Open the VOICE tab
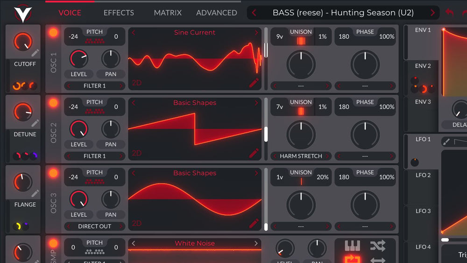The height and width of the screenshot is (263, 467). (70, 13)
